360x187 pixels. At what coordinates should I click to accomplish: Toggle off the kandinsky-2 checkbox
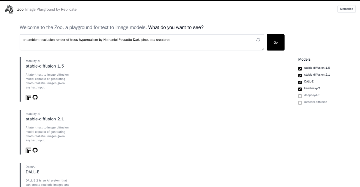(300, 89)
